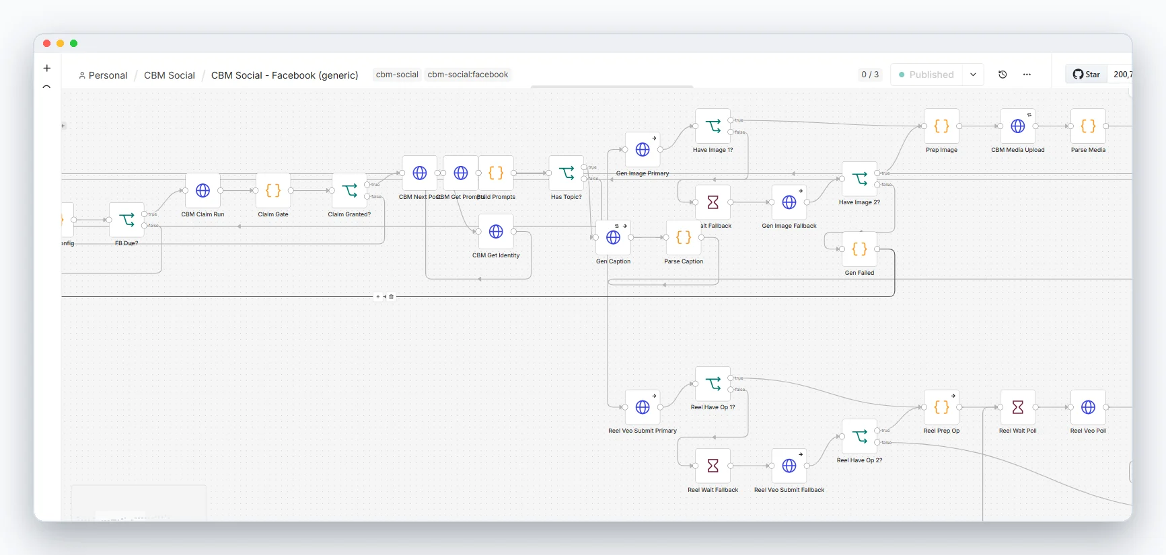Image resolution: width=1166 pixels, height=555 pixels.
Task: Open the Parse Caption code node
Action: 684,237
